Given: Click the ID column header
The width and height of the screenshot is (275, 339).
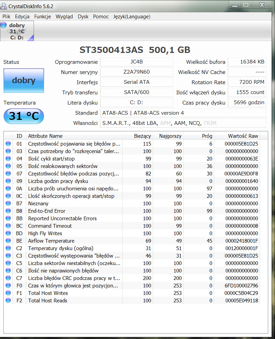Looking at the screenshot, I should 19,136.
